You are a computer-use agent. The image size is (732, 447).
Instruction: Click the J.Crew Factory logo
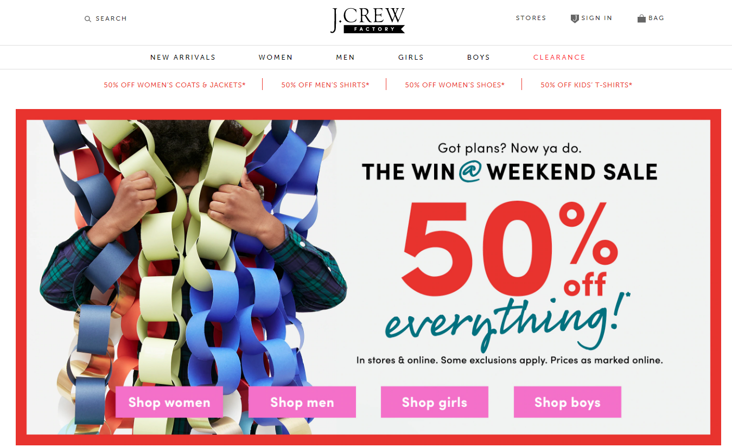pyautogui.click(x=368, y=21)
